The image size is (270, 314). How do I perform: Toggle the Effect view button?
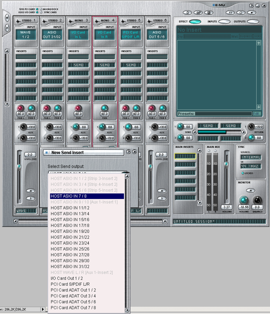click(195, 22)
